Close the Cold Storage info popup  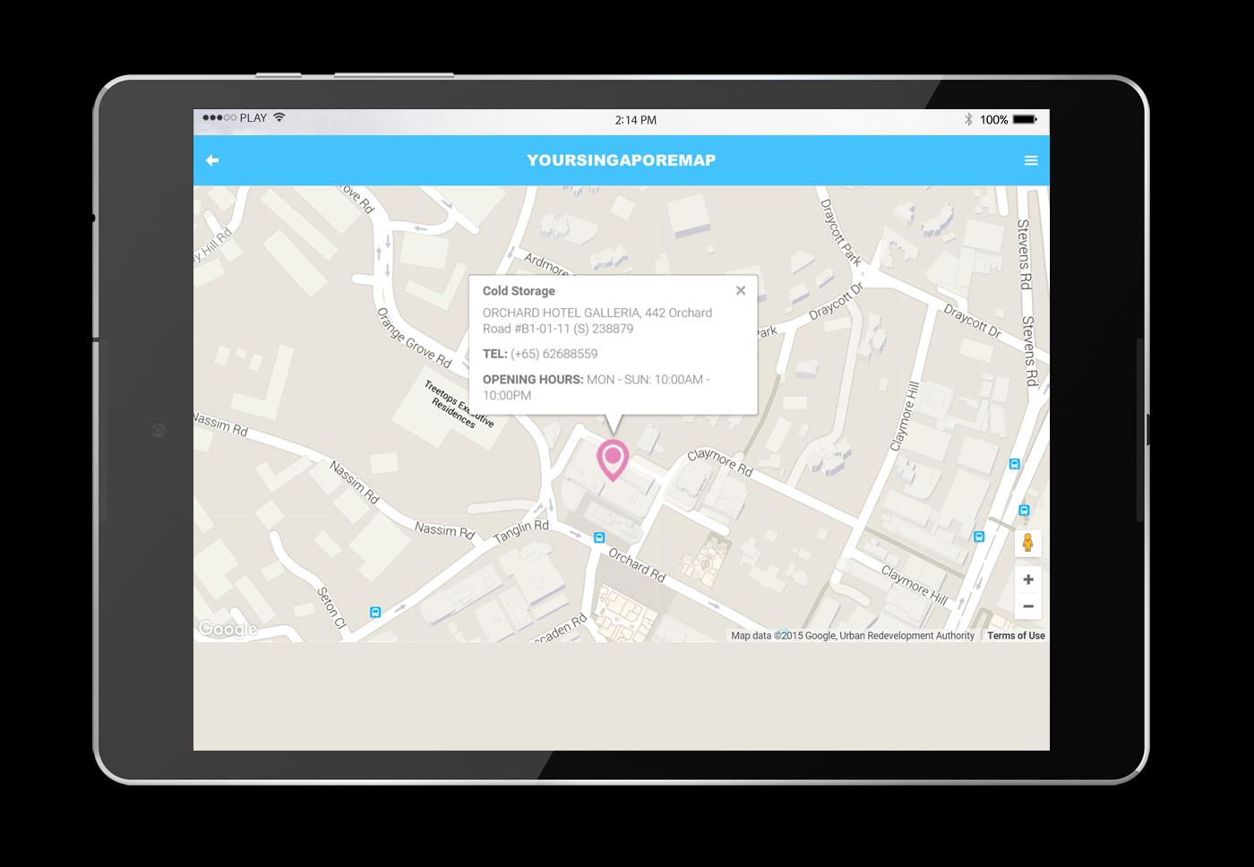741,290
